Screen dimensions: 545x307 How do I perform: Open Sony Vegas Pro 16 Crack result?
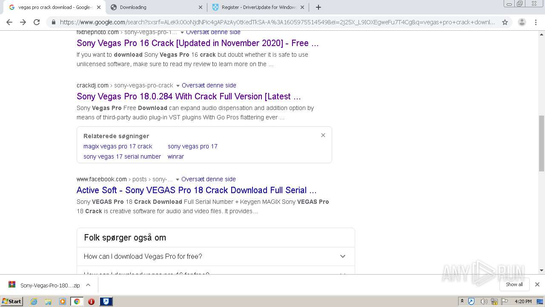(x=198, y=43)
